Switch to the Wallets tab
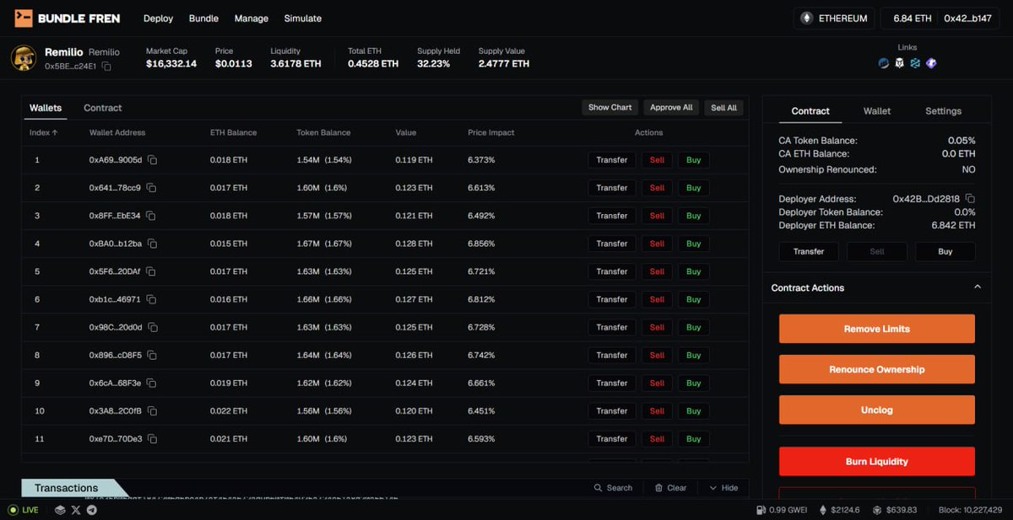This screenshot has height=520, width=1013. (46, 108)
